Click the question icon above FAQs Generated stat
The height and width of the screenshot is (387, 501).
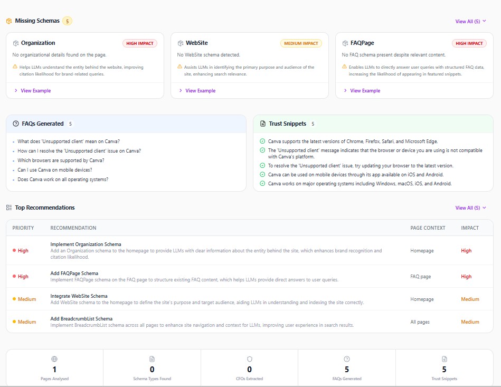point(347,359)
